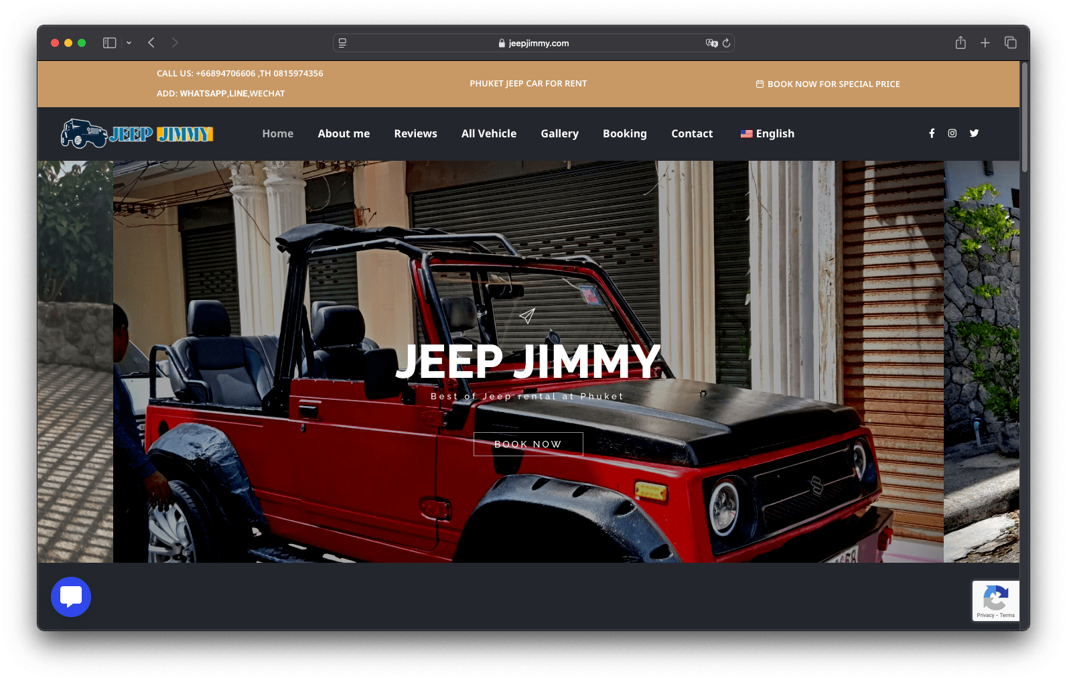Click the JEEP JIMMY hero heading
The image size is (1067, 680).
click(x=528, y=362)
